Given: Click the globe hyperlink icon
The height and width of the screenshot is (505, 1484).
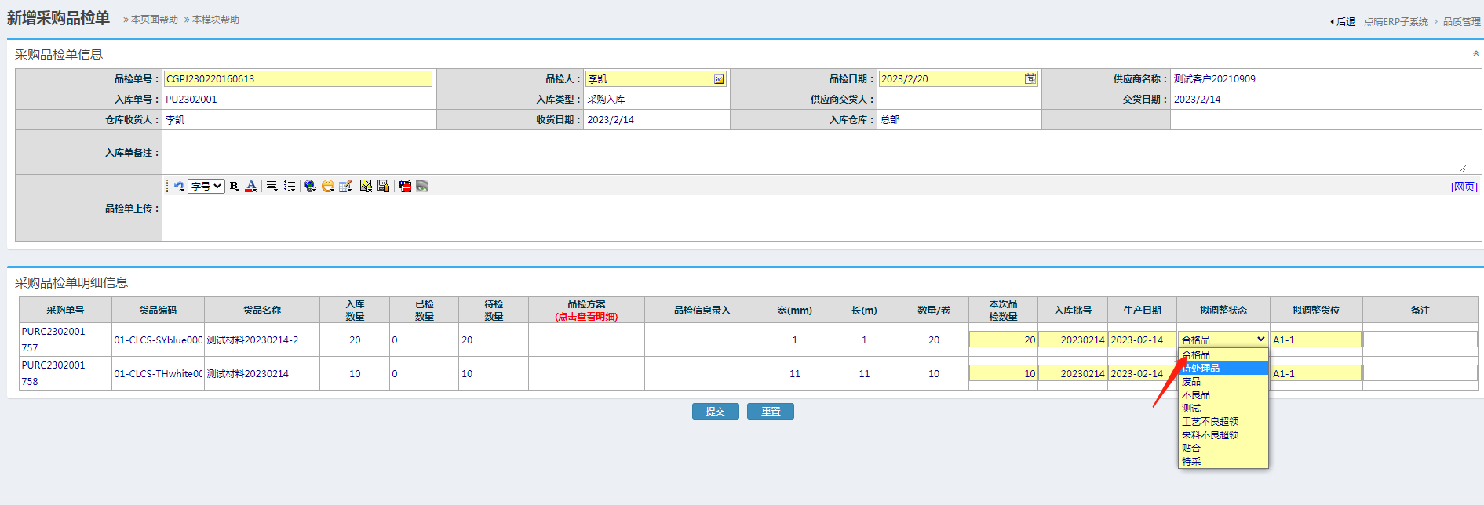Looking at the screenshot, I should (310, 186).
